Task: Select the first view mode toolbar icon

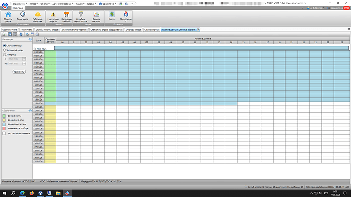Action: coord(10,34)
